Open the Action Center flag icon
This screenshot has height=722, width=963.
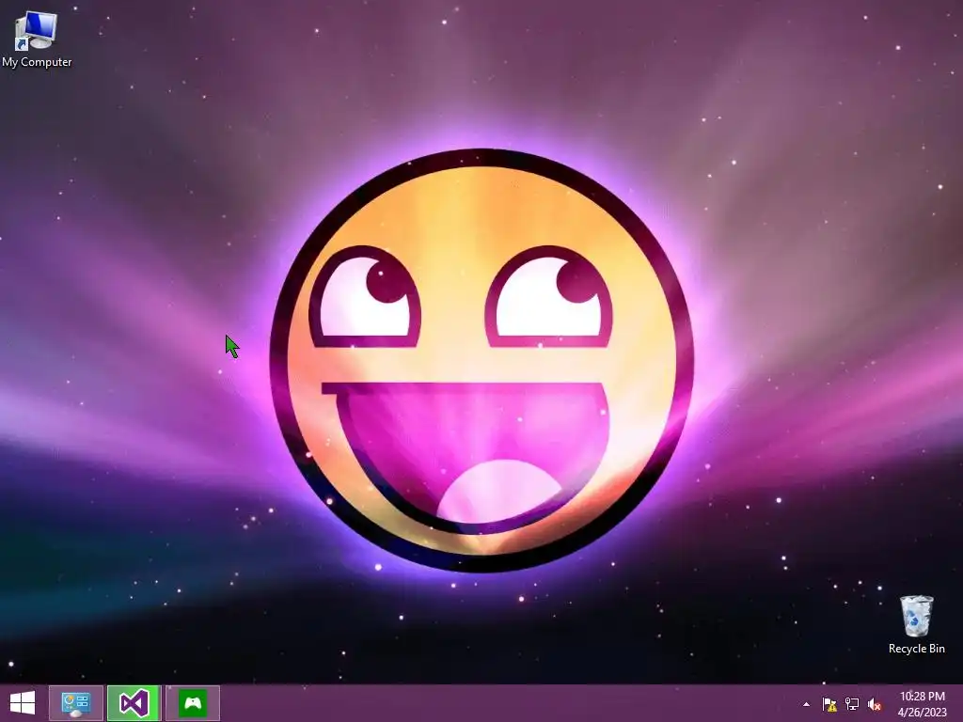pyautogui.click(x=829, y=704)
